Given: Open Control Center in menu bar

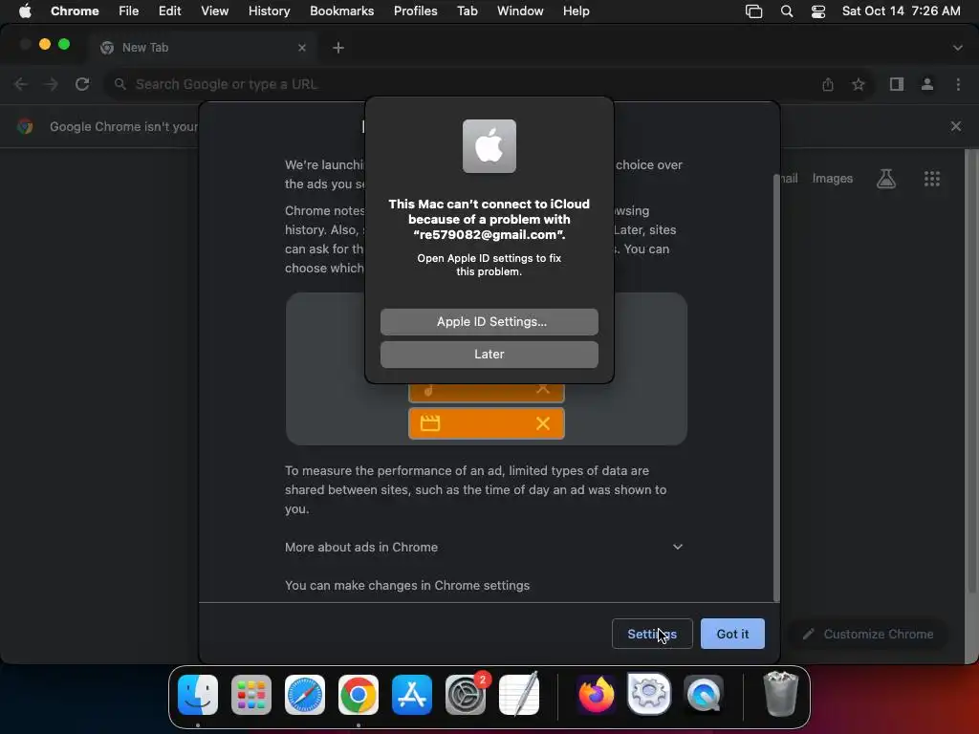Looking at the screenshot, I should tap(818, 11).
